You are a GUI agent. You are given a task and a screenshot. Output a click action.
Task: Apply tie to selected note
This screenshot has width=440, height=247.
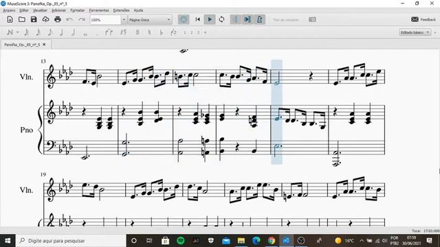tap(109, 32)
